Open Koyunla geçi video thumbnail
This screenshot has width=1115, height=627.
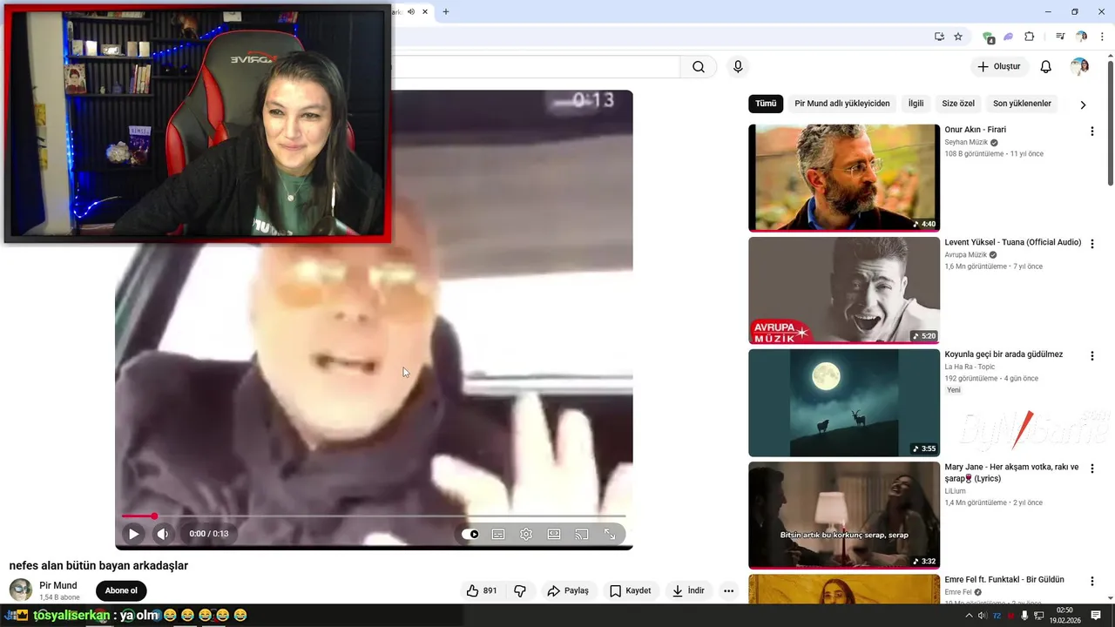coord(844,403)
